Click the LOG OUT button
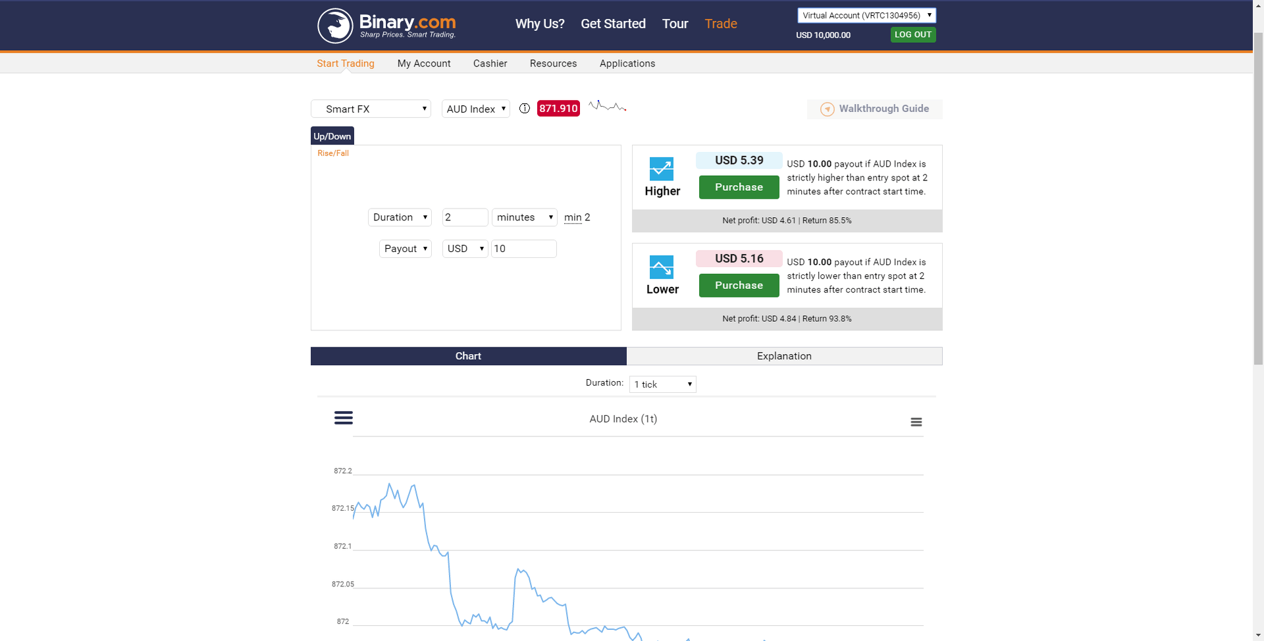Viewport: 1264px width, 641px height. [x=913, y=35]
